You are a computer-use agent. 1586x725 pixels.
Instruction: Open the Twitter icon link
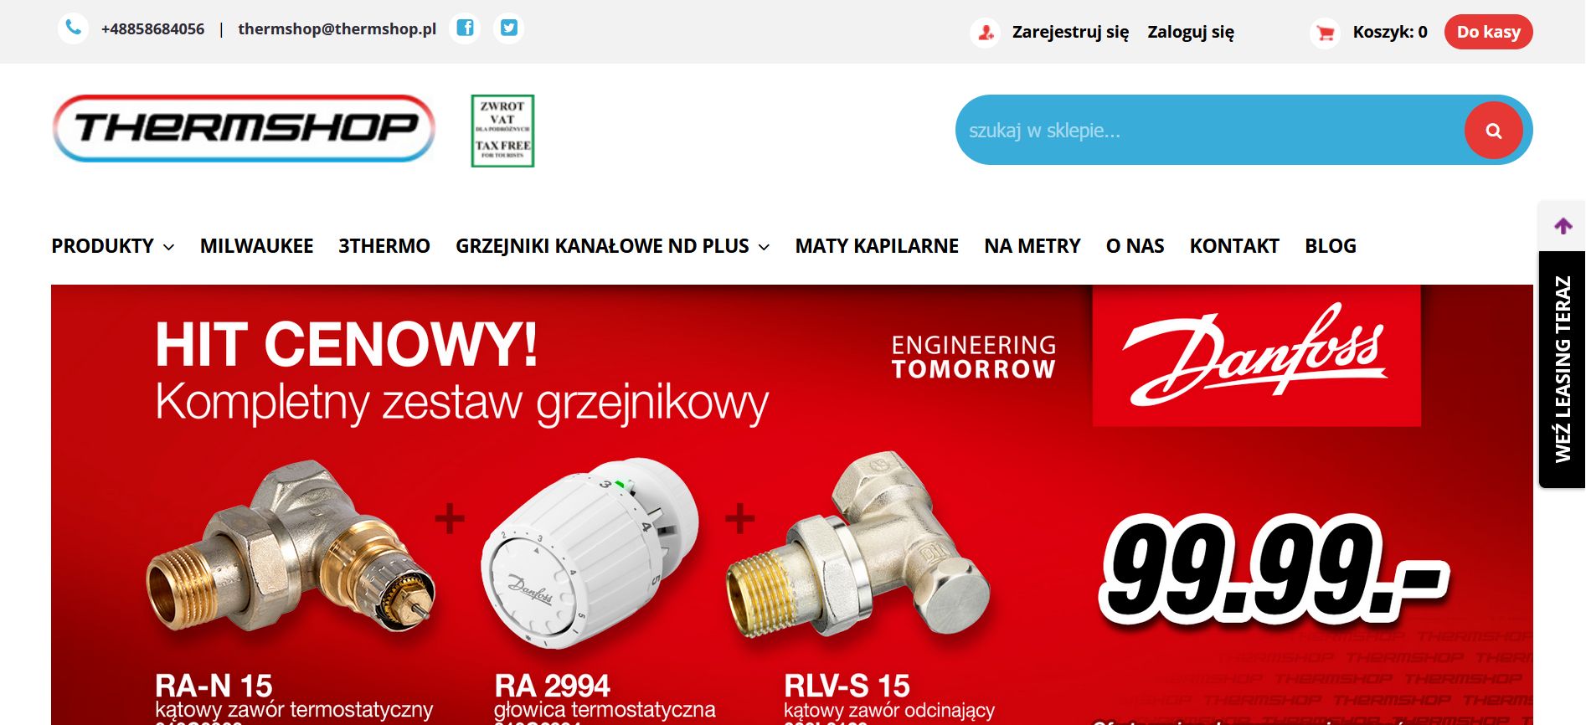click(x=508, y=28)
